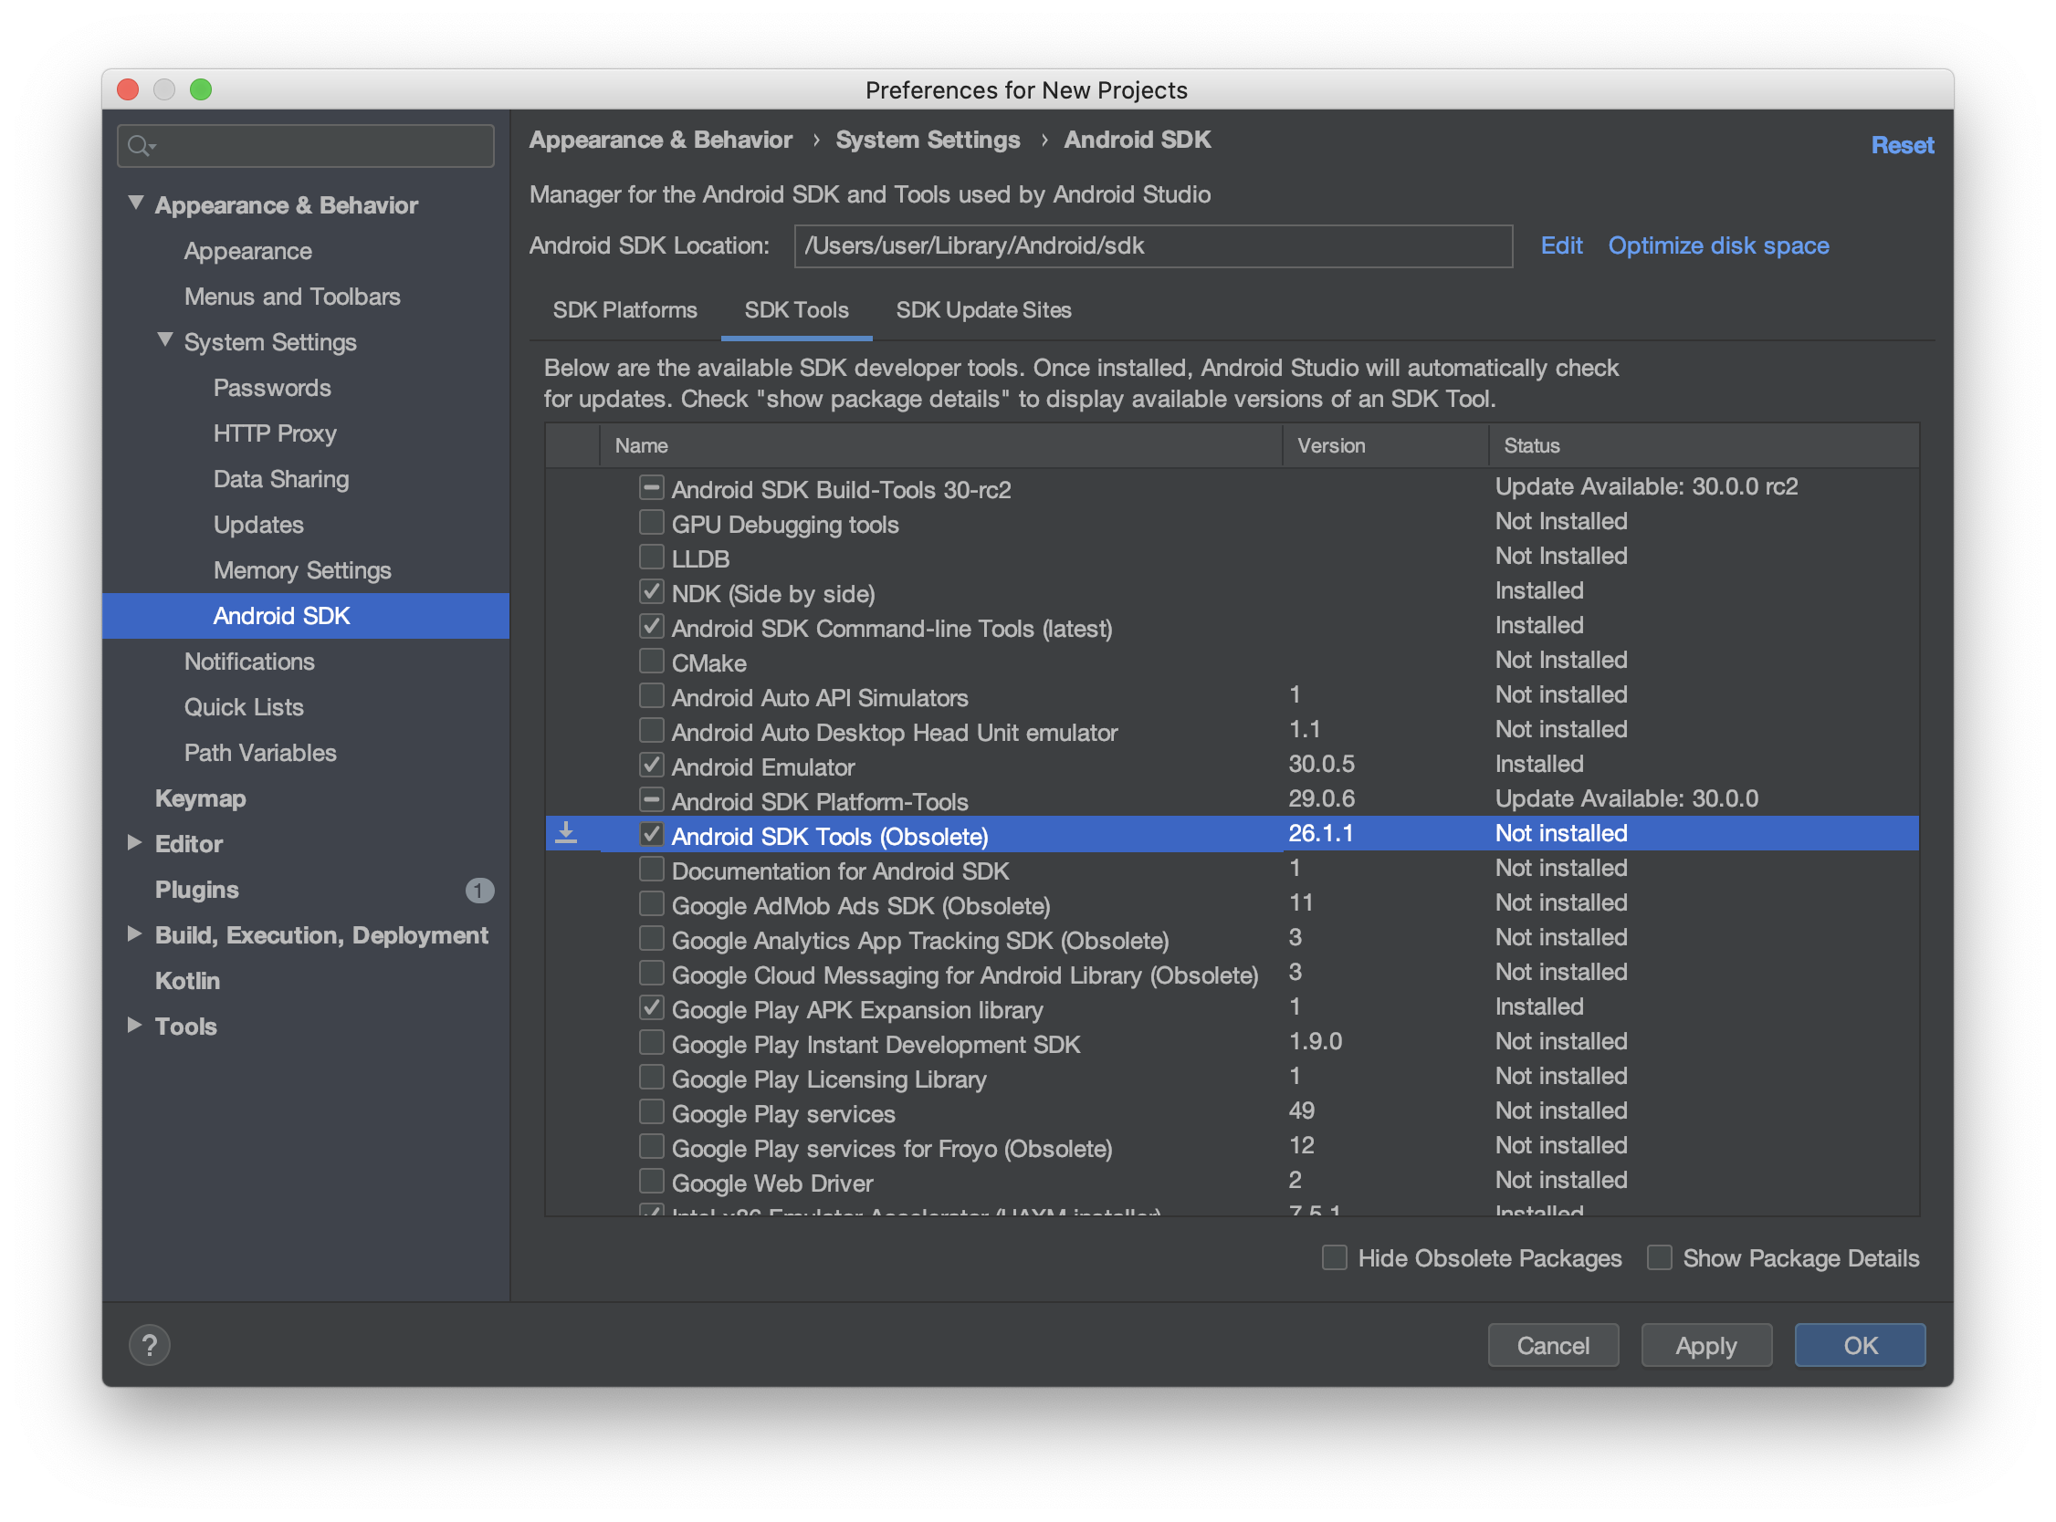Viewport: 2056px width, 1522px height.
Task: Toggle the Android SDK Platform-Tools update checkbox
Action: (x=652, y=798)
